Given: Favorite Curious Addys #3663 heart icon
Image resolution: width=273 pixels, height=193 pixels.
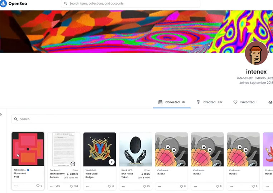Looking at the screenshot, I should click(x=217, y=186).
